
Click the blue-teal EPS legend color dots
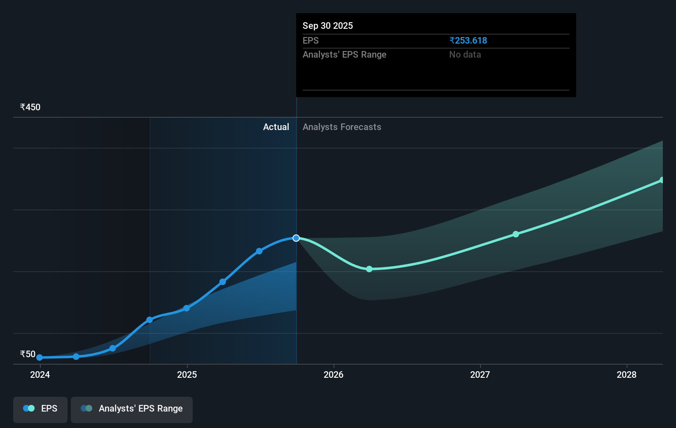(x=29, y=408)
